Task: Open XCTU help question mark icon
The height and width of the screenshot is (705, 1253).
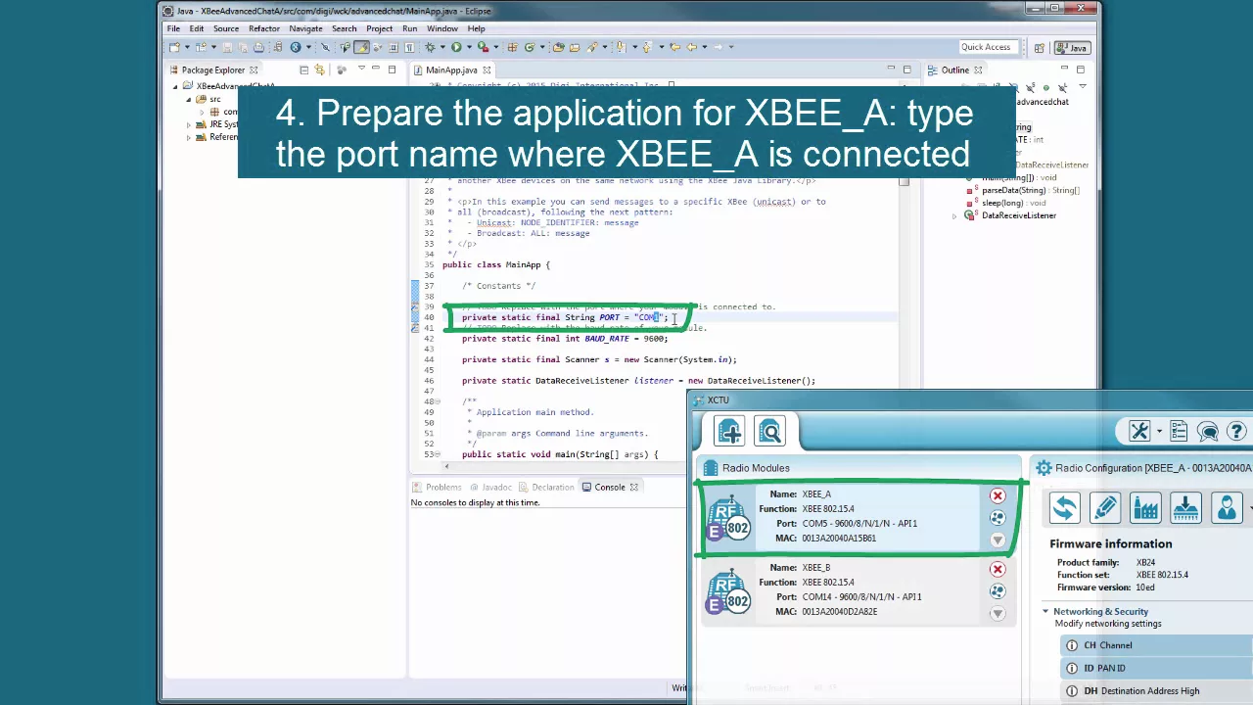Action: pyautogui.click(x=1238, y=431)
